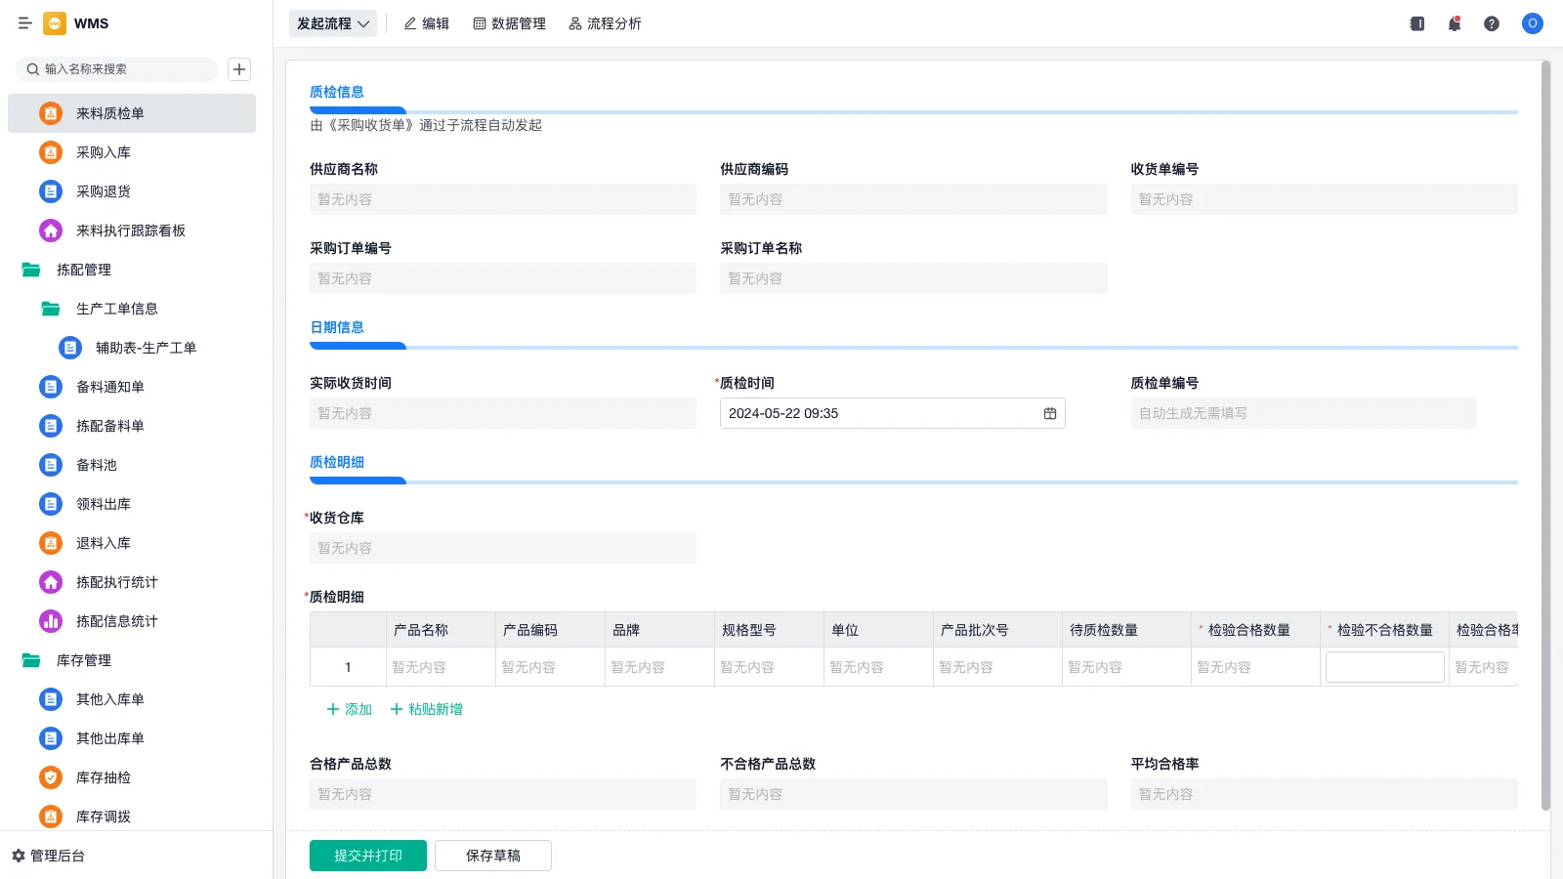The image size is (1563, 879).
Task: Click 收货仓库 field
Action: 503,548
